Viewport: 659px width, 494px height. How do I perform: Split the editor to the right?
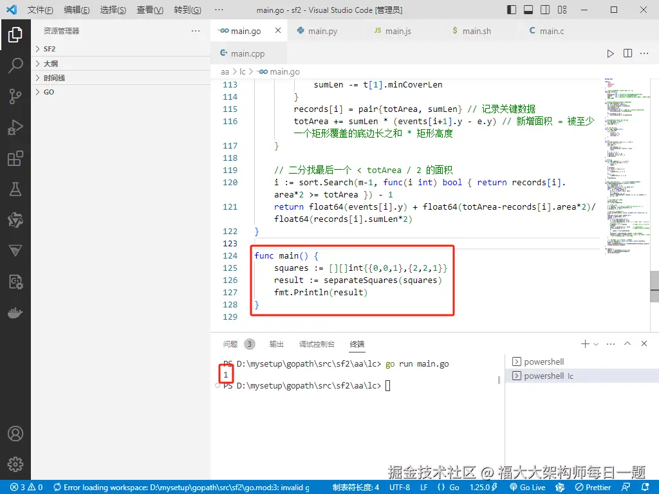[x=627, y=53]
